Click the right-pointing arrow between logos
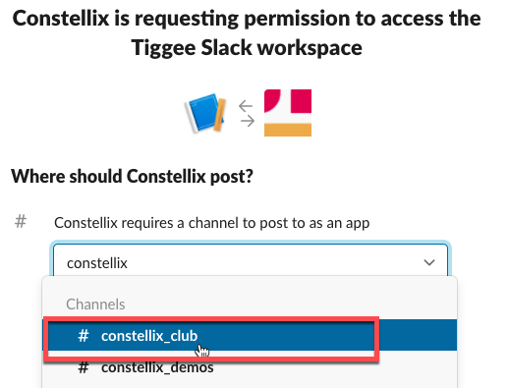The image size is (508, 388). (248, 121)
